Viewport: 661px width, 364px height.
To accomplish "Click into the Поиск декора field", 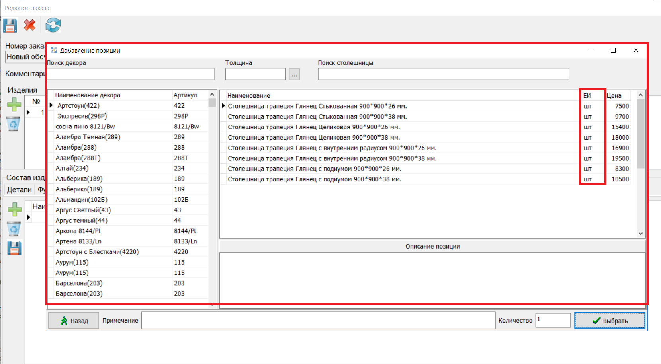I will coord(131,74).
